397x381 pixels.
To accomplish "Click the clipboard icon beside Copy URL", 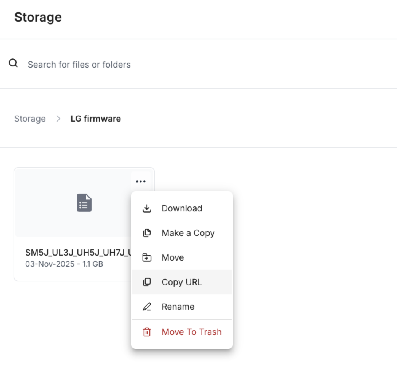I will [147, 282].
